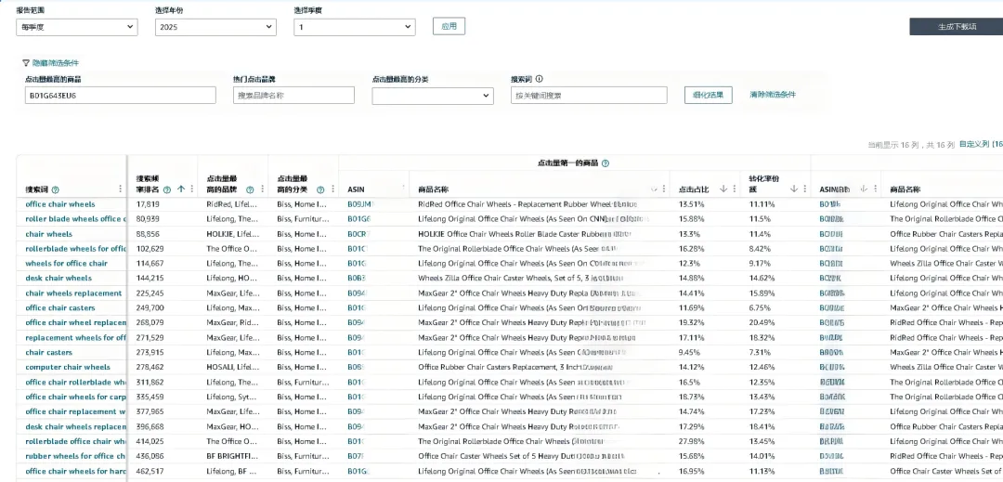Open search term 'computer chair wheels'
1003x482 pixels.
click(x=68, y=367)
